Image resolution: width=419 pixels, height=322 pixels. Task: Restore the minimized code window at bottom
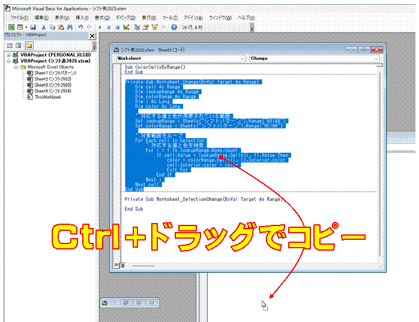pyautogui.click(x=126, y=303)
